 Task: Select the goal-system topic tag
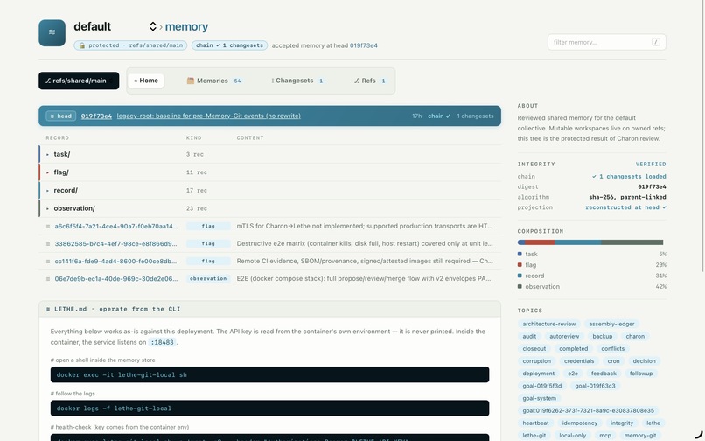click(539, 398)
